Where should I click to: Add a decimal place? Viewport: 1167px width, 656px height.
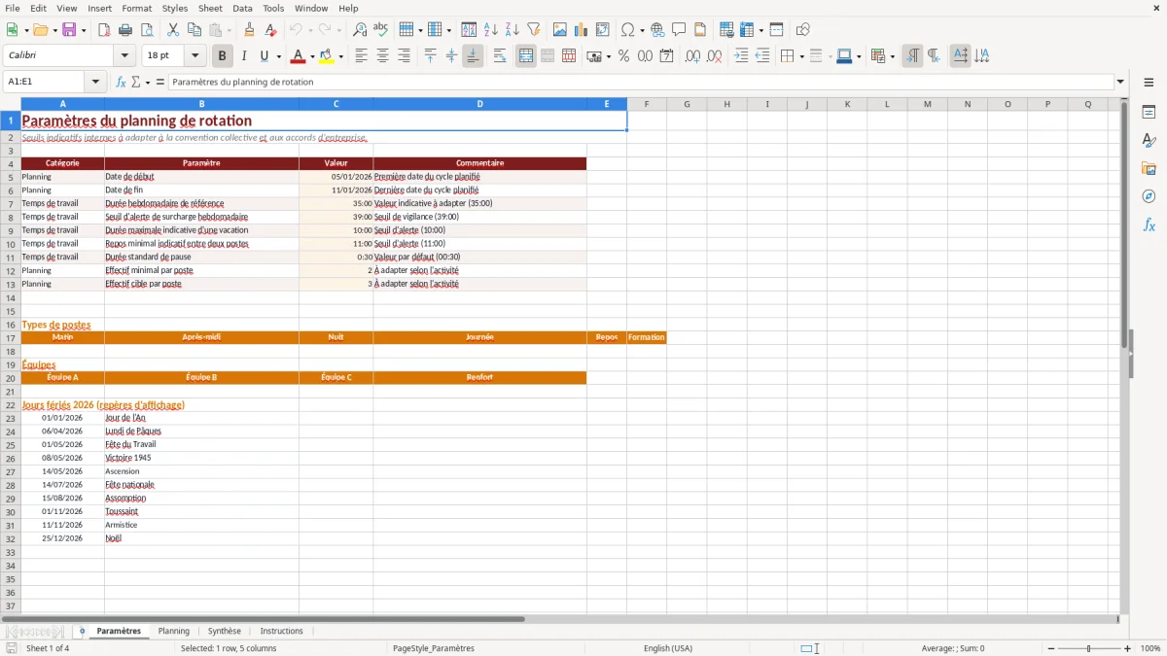pos(693,56)
